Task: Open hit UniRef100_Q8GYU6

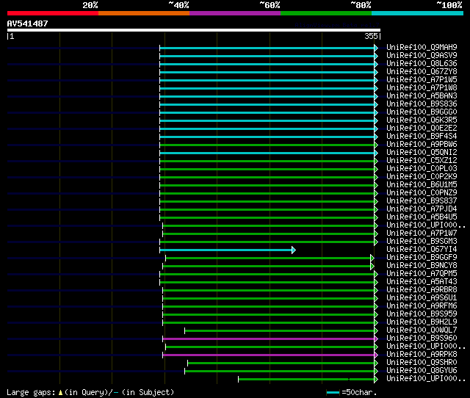Action: (x=422, y=371)
